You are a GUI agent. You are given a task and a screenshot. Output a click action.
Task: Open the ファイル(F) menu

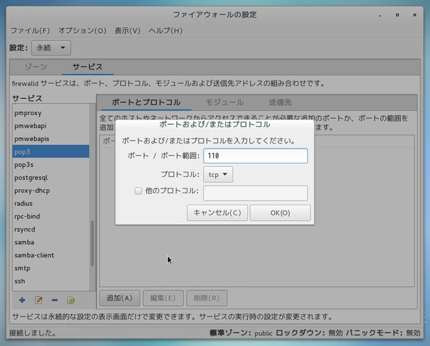(x=30, y=30)
